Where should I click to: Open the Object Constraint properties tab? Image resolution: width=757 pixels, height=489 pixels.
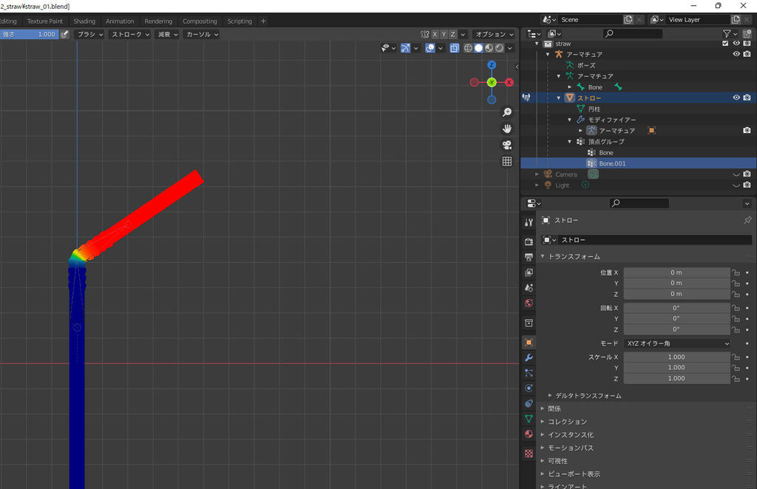[x=529, y=403]
